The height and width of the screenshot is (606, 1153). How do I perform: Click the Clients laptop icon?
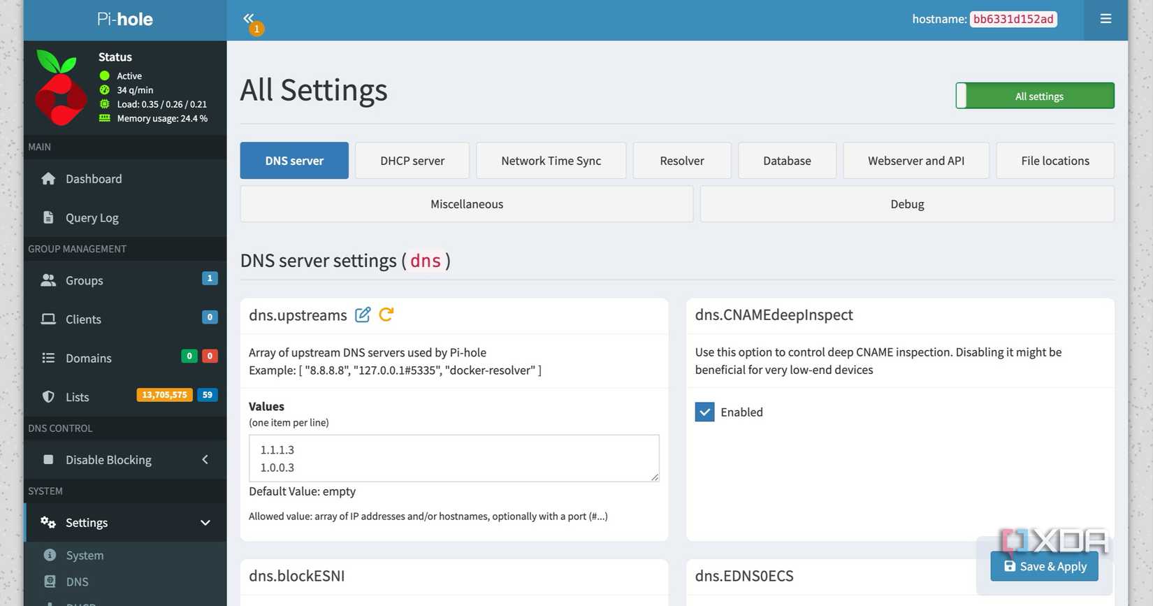(48, 319)
